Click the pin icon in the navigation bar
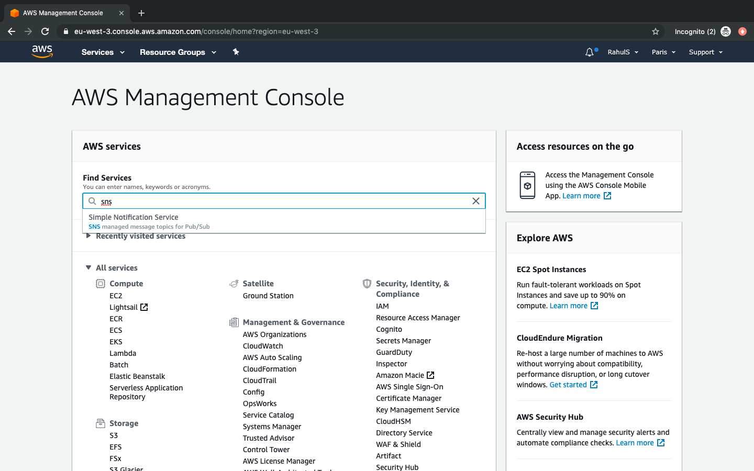This screenshot has height=471, width=754. (236, 52)
